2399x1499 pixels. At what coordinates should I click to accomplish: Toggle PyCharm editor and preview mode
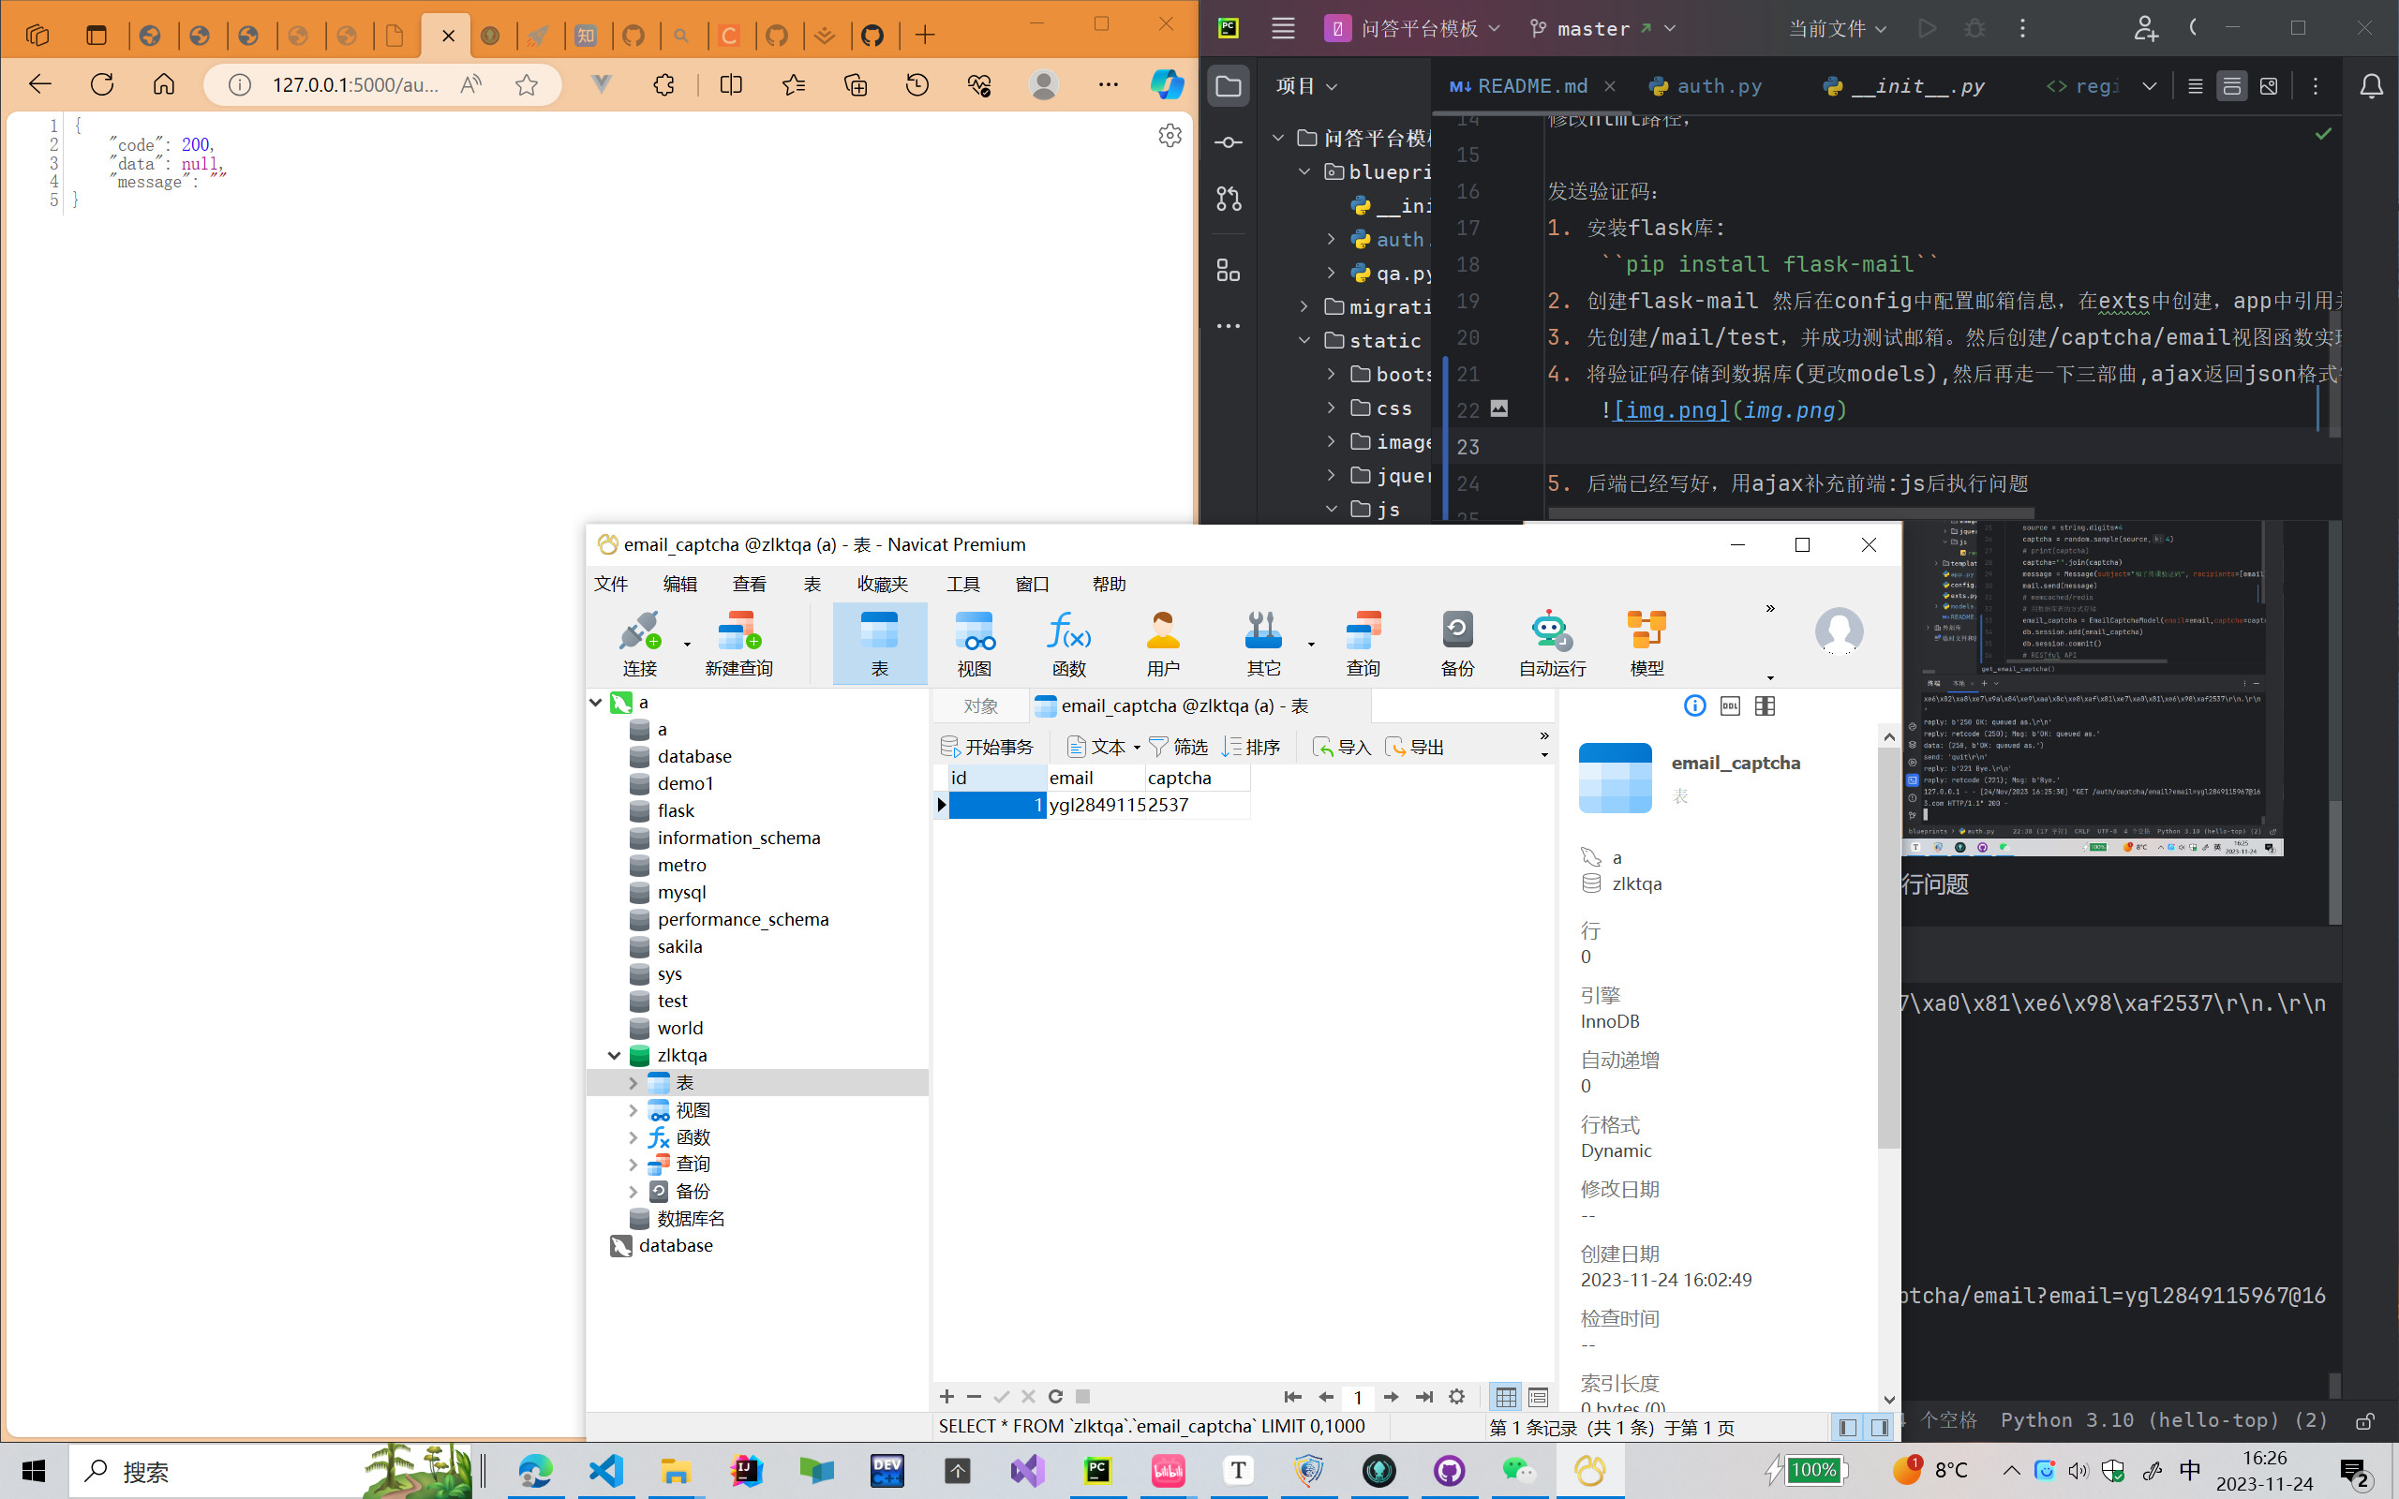click(2231, 86)
